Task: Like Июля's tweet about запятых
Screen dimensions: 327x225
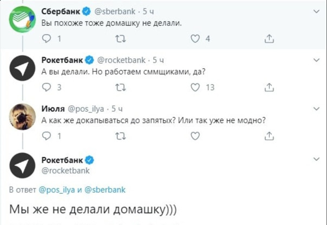Action: pos(196,137)
